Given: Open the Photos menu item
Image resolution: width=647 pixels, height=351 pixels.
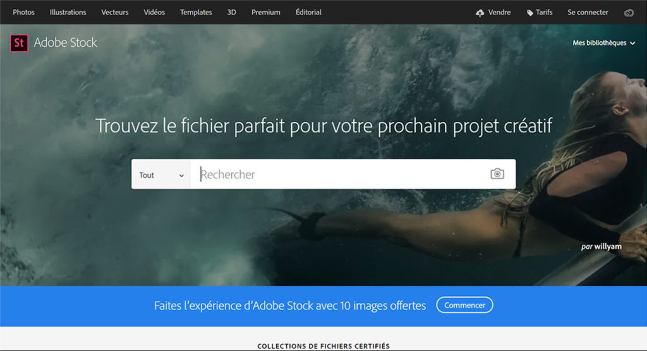Looking at the screenshot, I should point(23,13).
